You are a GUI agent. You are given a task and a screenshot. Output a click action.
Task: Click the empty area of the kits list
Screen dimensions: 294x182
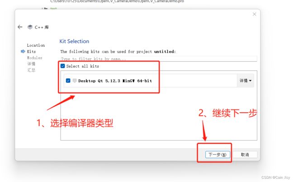[159, 116]
